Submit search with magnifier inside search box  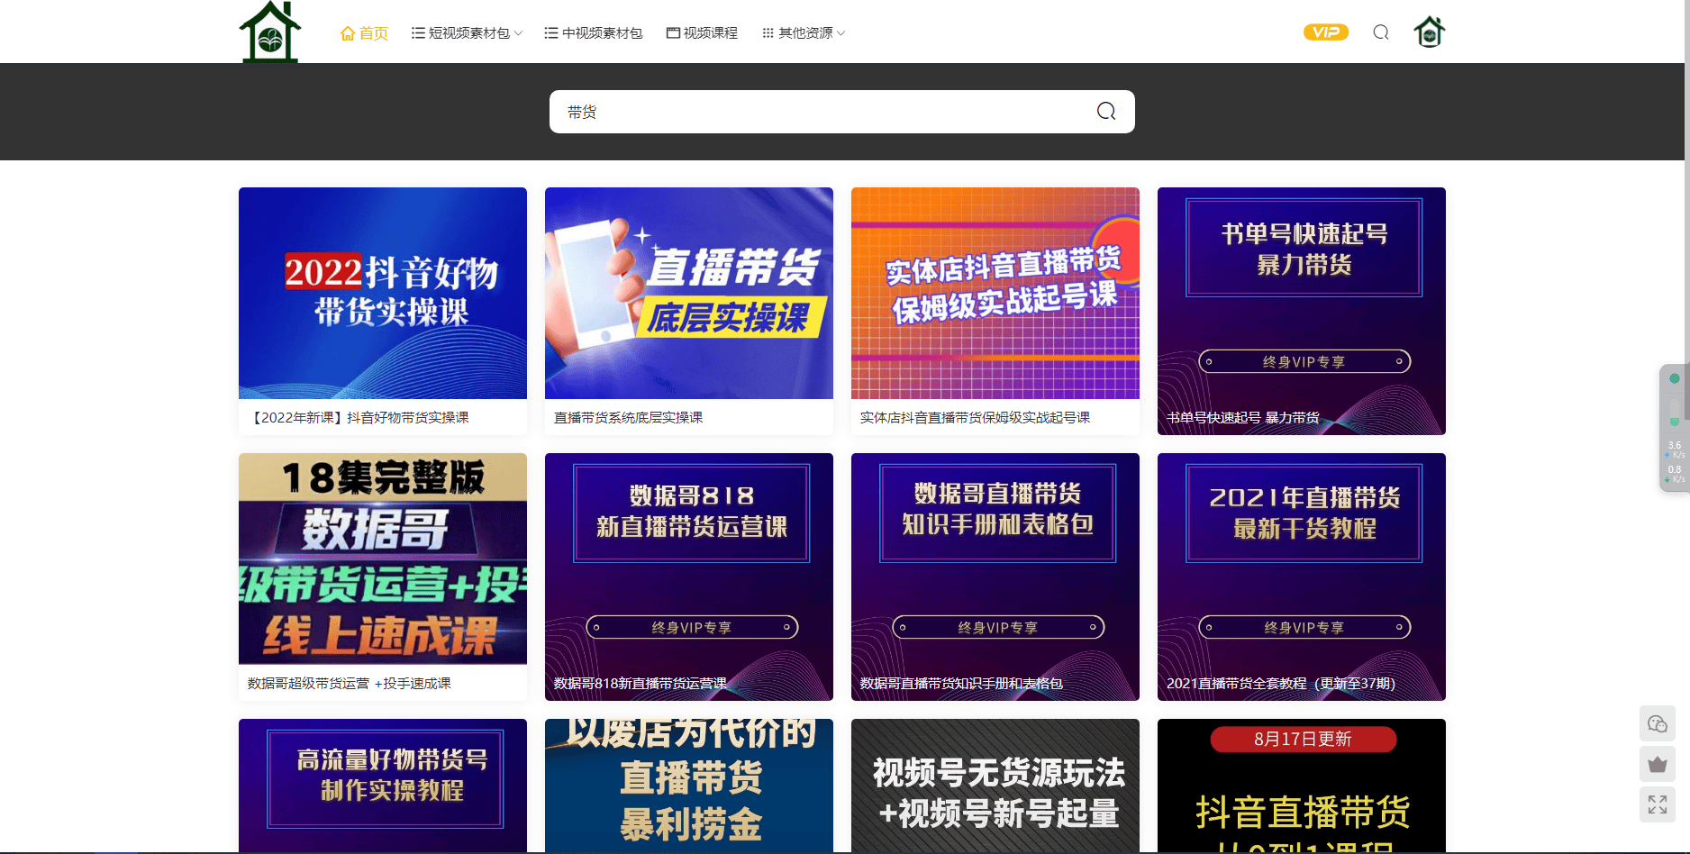(x=1106, y=112)
